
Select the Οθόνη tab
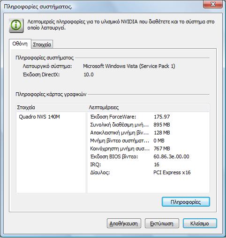pyautogui.click(x=20, y=44)
